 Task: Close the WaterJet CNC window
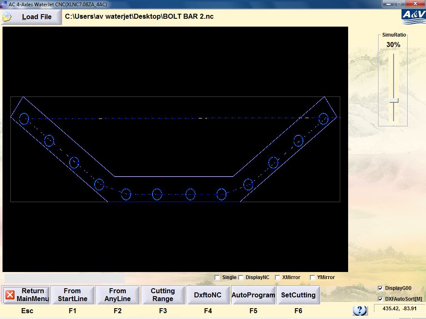415,3
